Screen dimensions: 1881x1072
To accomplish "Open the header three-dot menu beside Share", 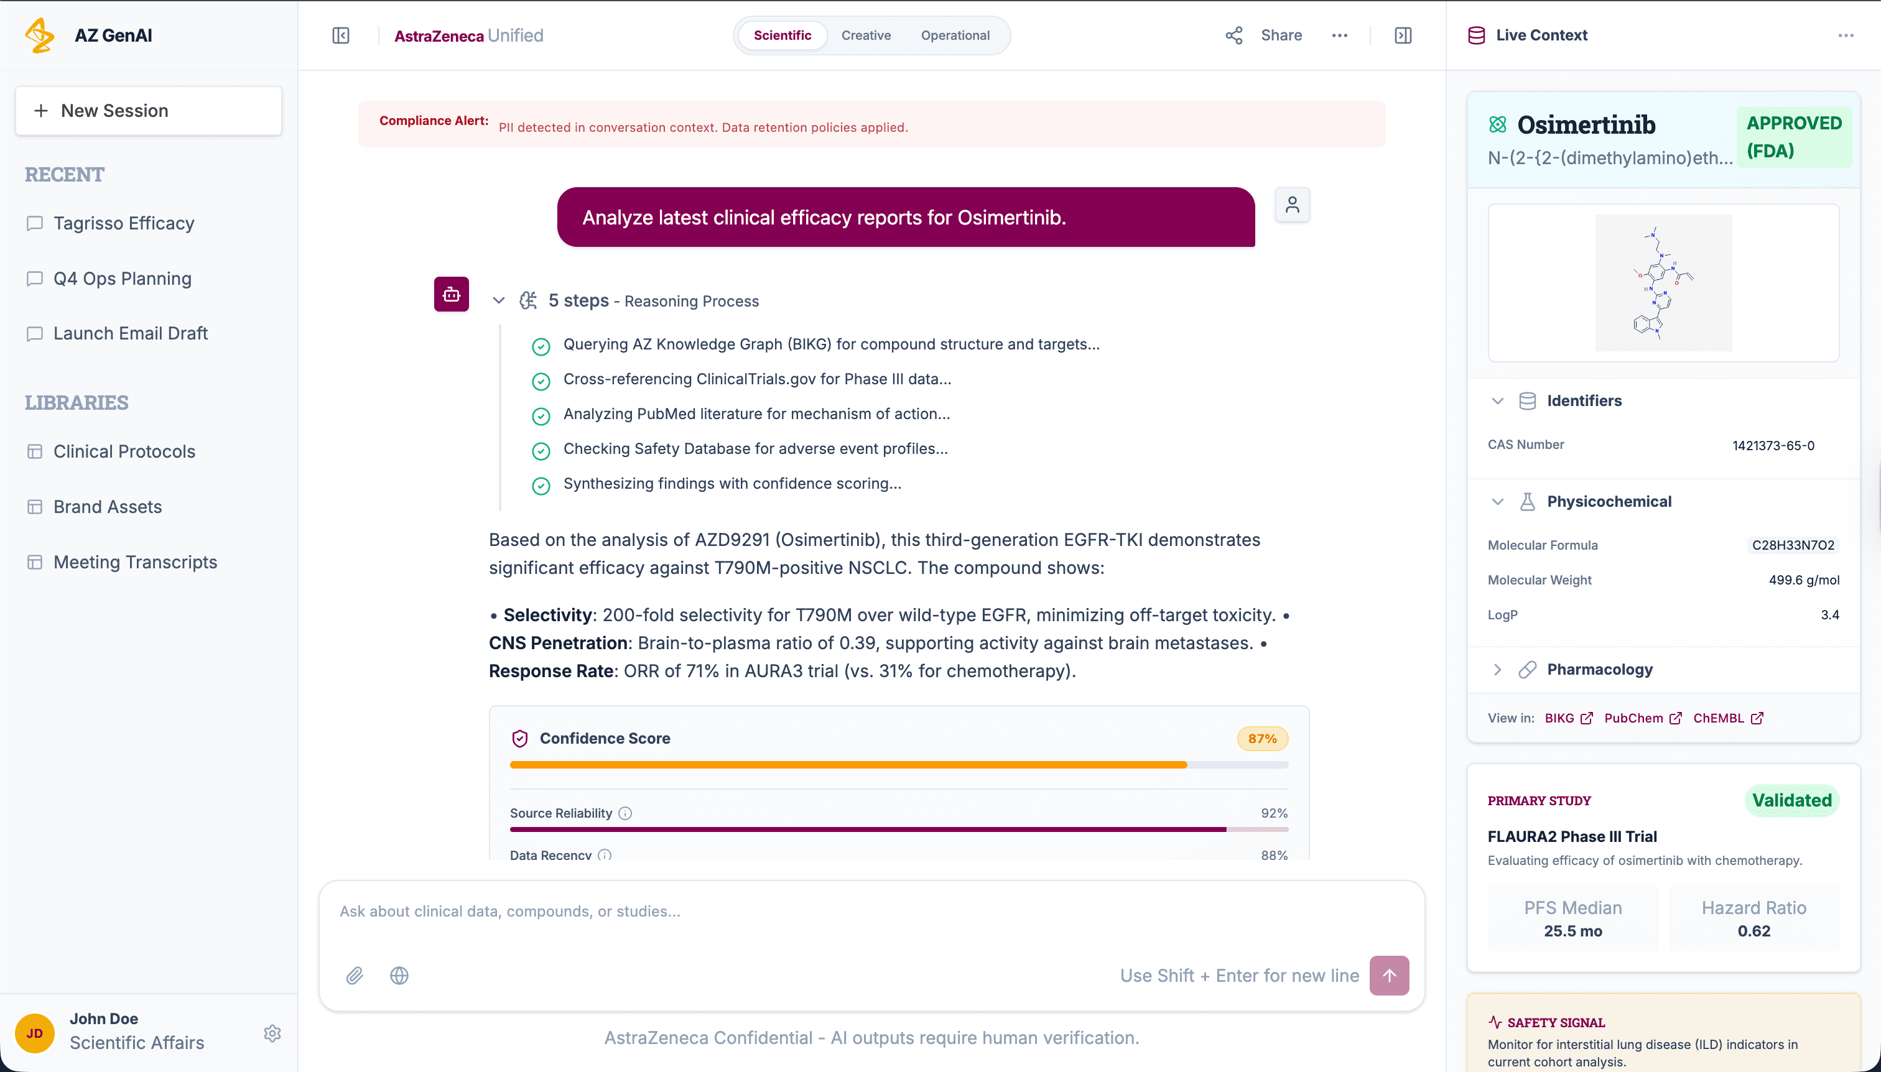I will point(1340,35).
